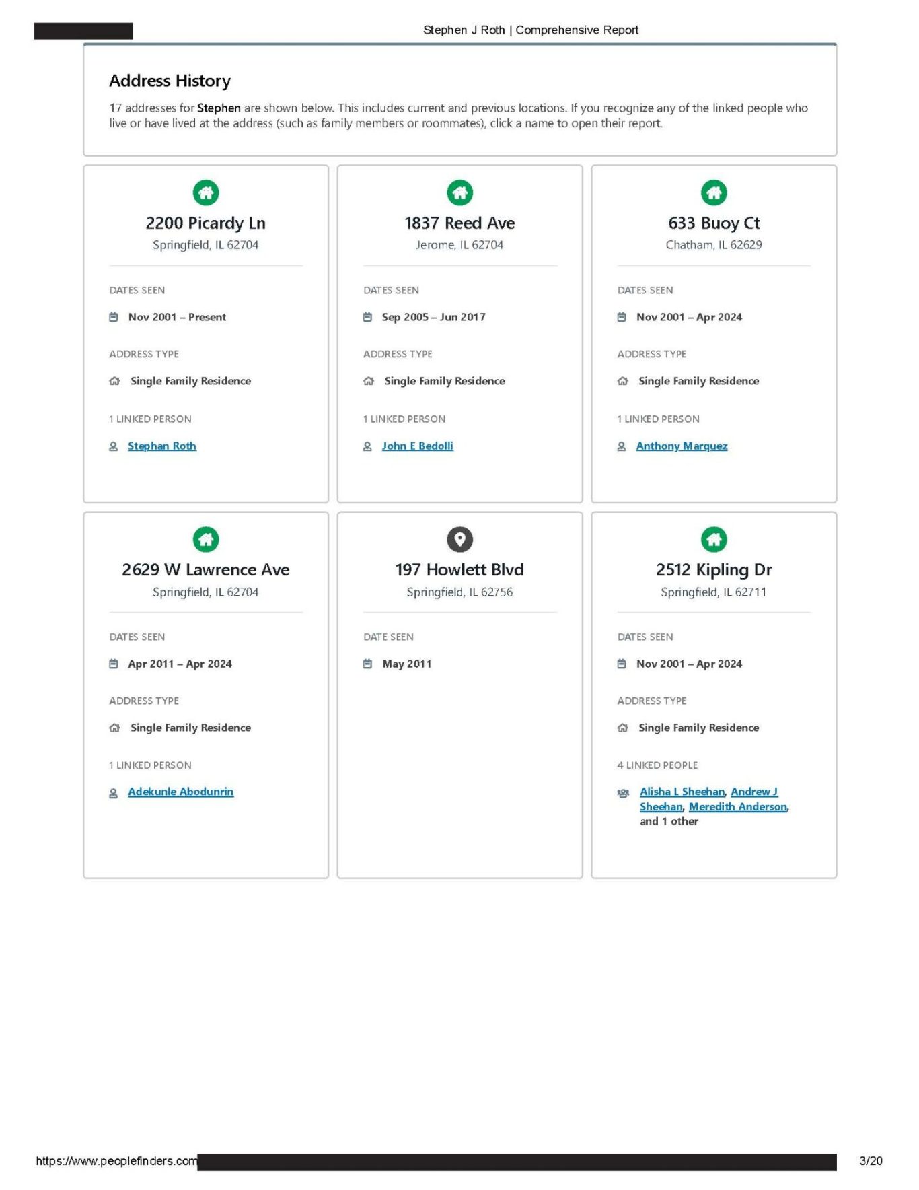Click the map pin icon above 197 Howlett Blvd
The height and width of the screenshot is (1190, 919).
pos(459,539)
